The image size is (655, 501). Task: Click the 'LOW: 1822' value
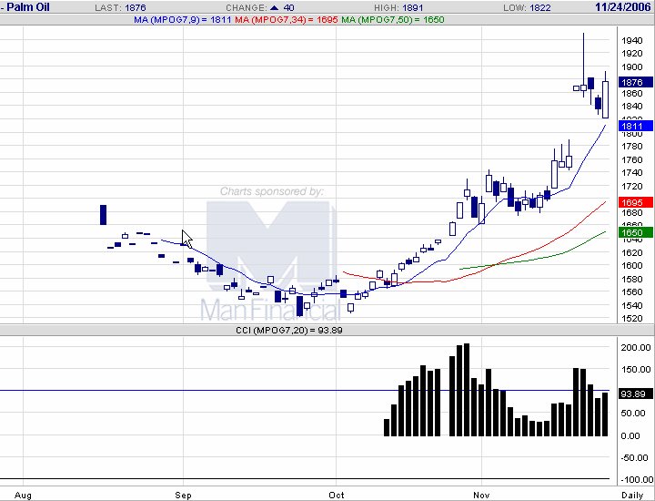[527, 7]
